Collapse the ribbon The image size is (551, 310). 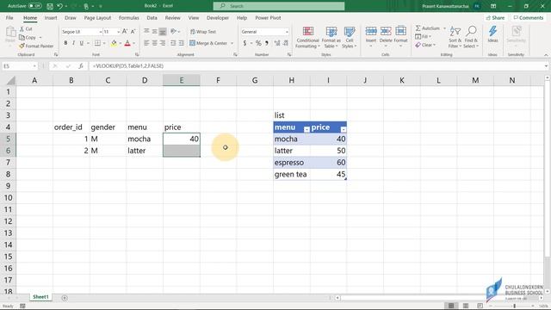tap(546, 55)
